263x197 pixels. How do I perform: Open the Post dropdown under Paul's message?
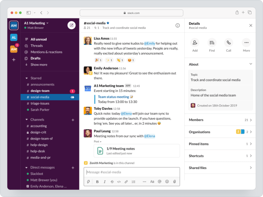point(98,142)
